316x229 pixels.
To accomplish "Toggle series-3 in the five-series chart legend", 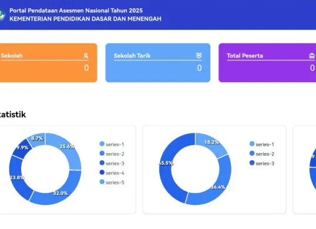I will [x=112, y=163].
